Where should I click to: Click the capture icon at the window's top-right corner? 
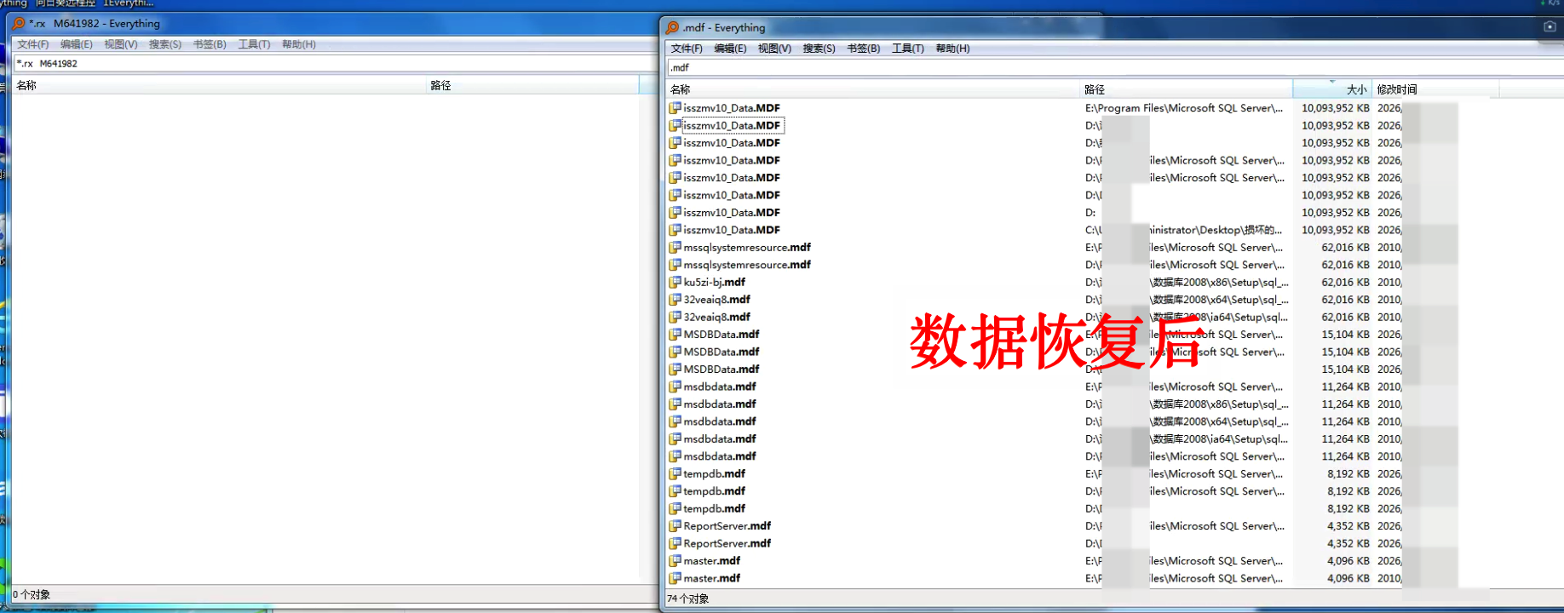tap(1550, 26)
